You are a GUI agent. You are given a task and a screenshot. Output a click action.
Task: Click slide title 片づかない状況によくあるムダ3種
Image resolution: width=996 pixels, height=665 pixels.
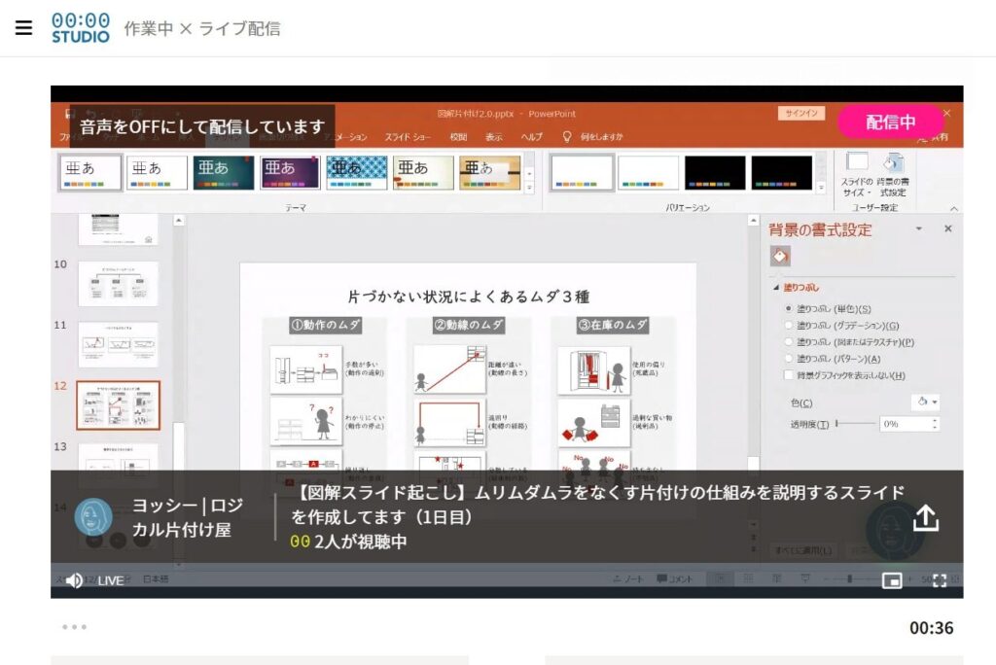468,297
